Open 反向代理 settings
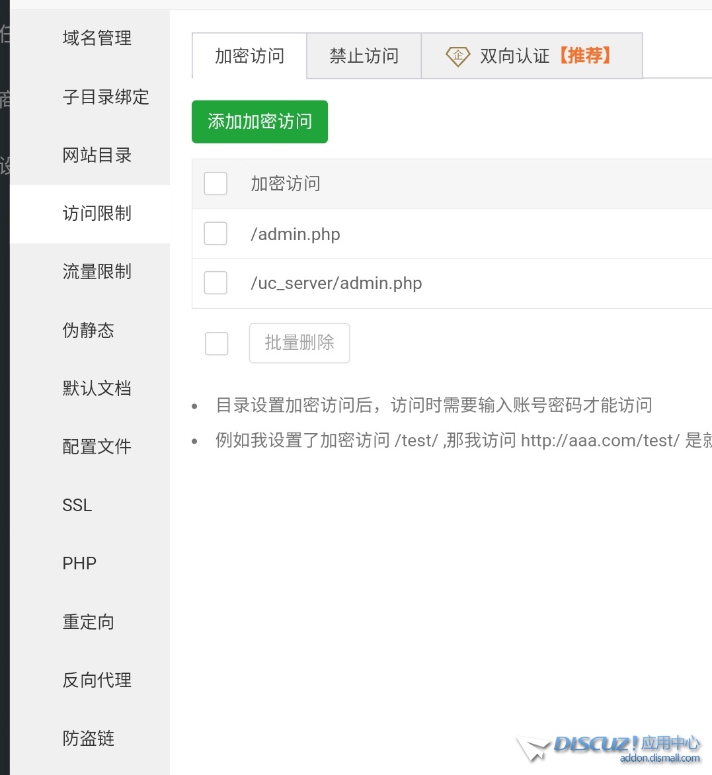 click(x=97, y=680)
